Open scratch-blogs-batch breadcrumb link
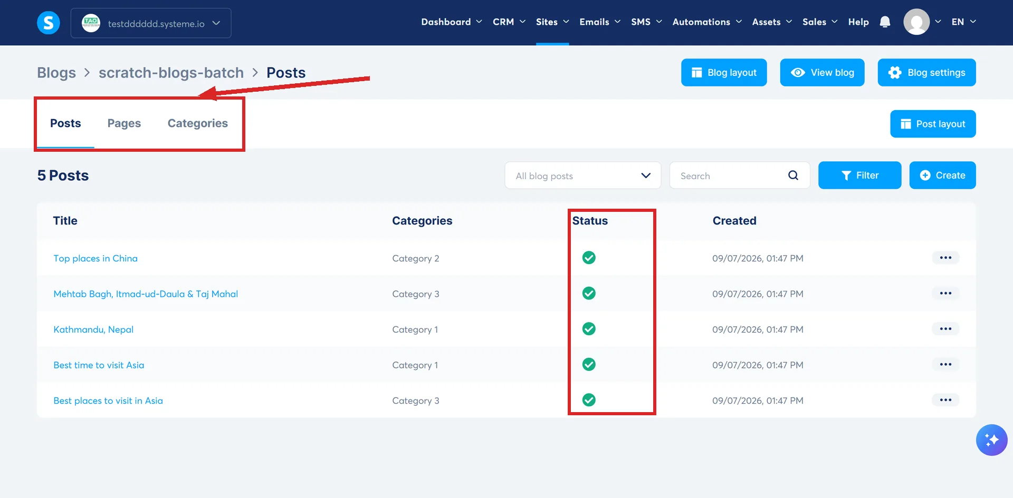This screenshot has height=498, width=1013. (x=171, y=73)
